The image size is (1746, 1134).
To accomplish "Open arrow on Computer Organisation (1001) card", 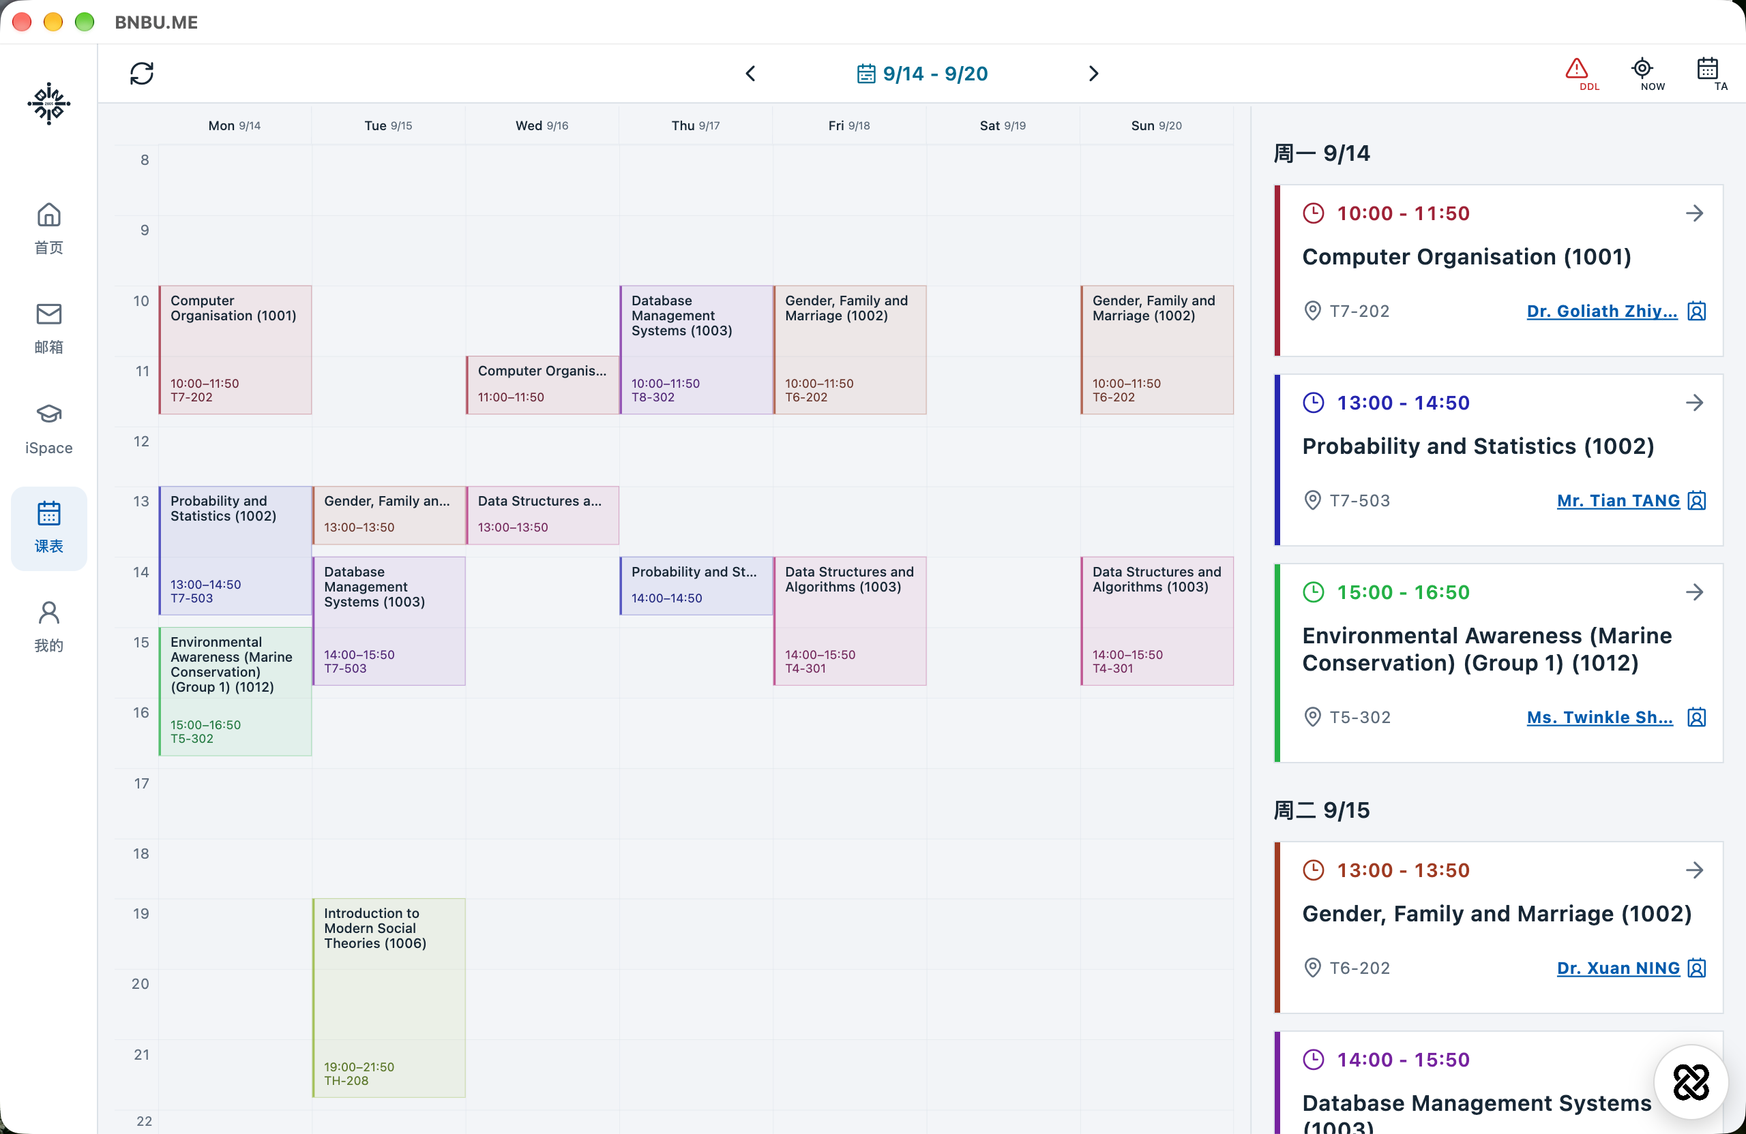I will (1694, 213).
